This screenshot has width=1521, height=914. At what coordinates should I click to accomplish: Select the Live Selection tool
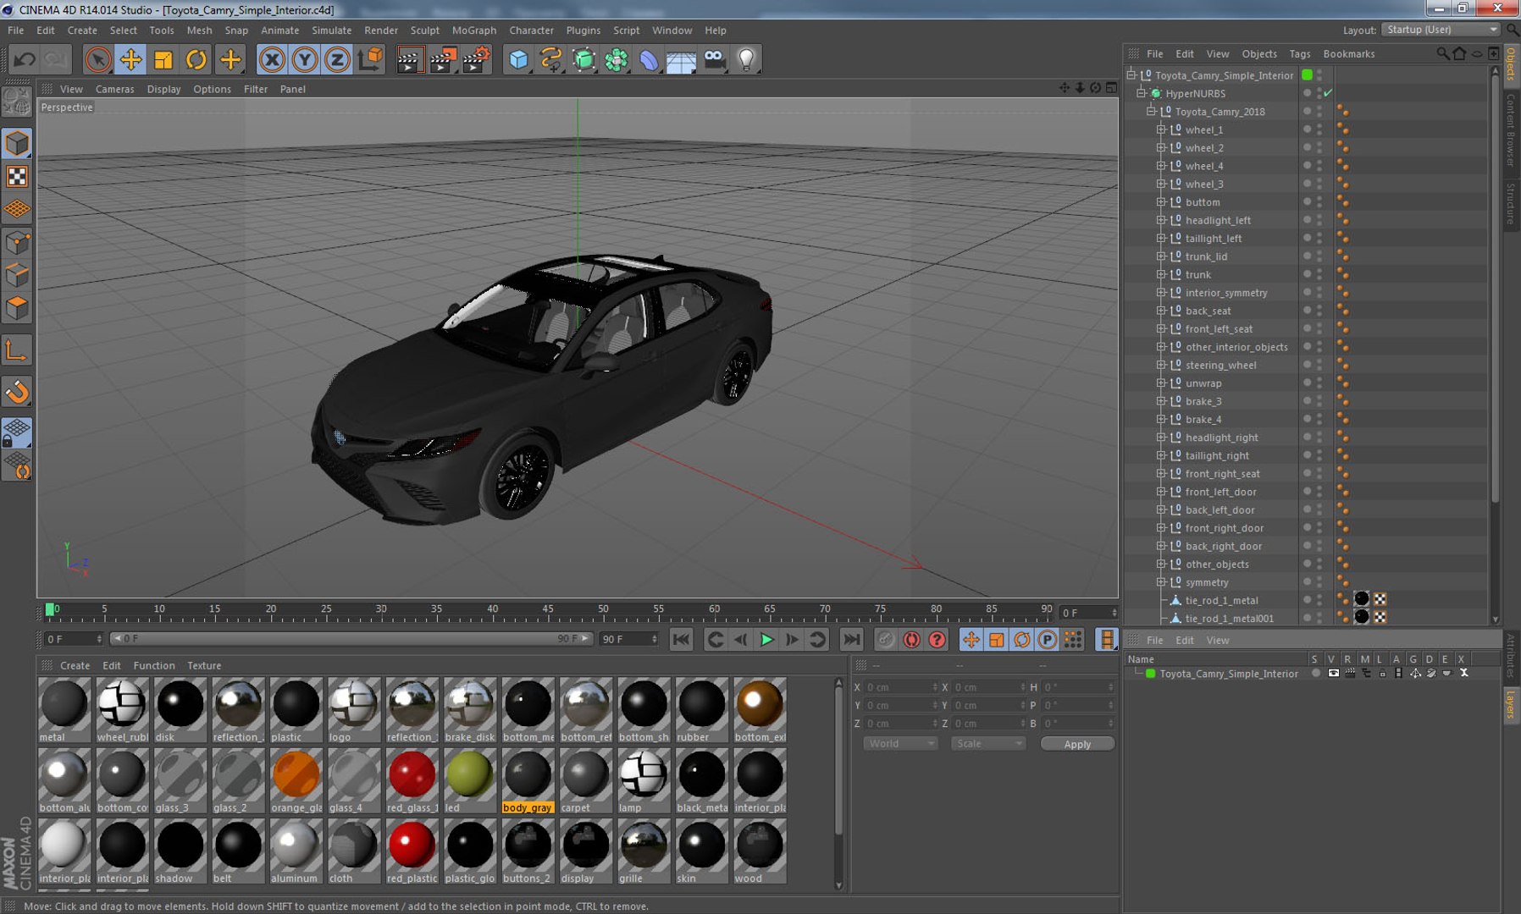pyautogui.click(x=97, y=59)
